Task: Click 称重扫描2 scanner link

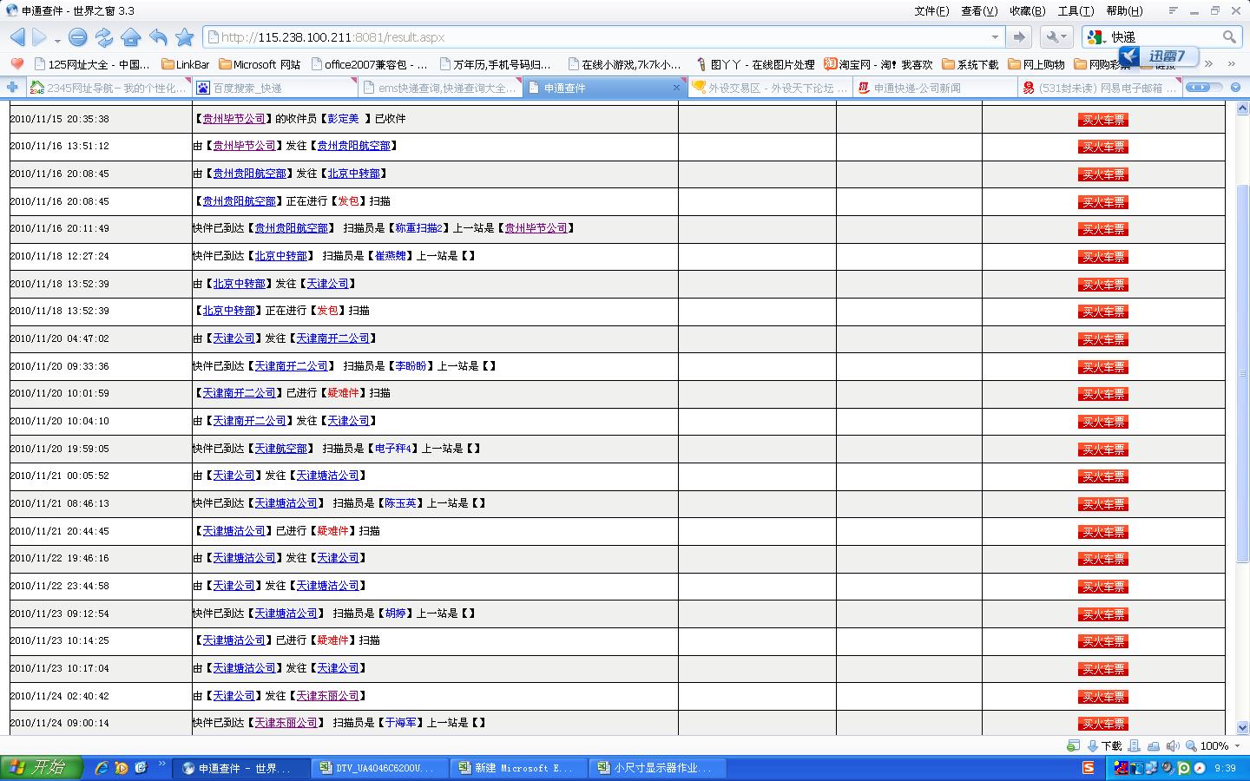Action: coord(420,228)
